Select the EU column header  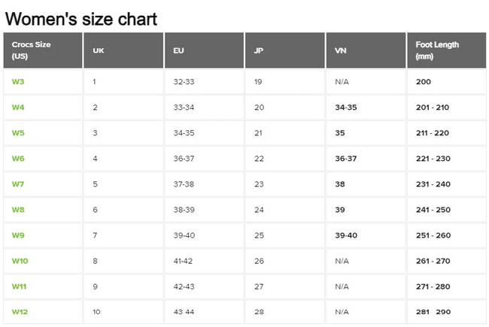tap(178, 50)
